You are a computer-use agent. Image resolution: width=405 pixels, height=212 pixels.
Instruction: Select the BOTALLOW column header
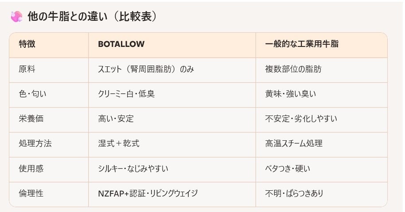[x=121, y=44]
